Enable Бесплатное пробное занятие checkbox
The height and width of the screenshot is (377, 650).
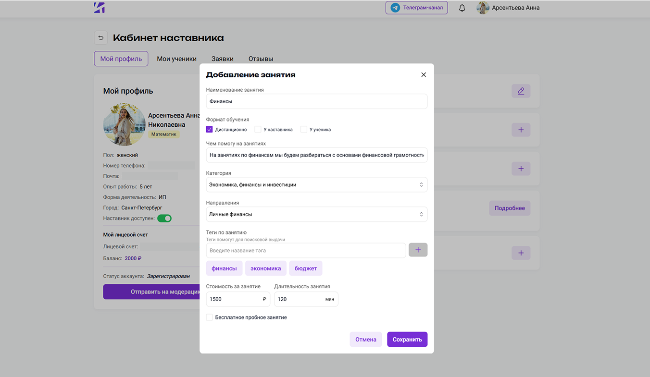[210, 317]
